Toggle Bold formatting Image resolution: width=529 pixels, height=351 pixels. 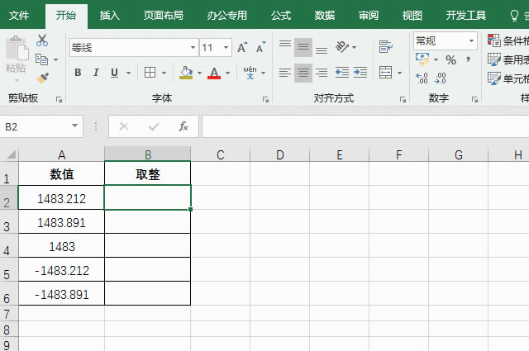[x=79, y=73]
